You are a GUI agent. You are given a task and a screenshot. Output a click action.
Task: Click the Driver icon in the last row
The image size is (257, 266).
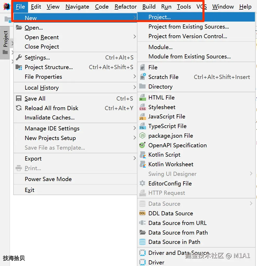[x=142, y=262]
